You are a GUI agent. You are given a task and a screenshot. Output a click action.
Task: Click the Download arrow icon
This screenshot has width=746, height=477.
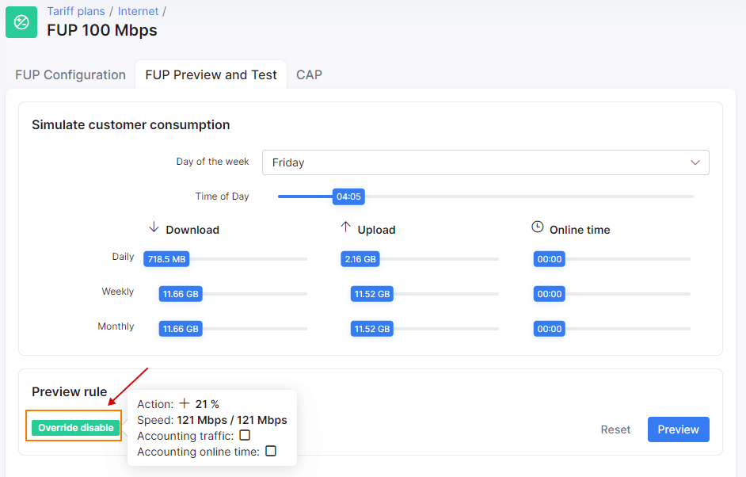[154, 227]
